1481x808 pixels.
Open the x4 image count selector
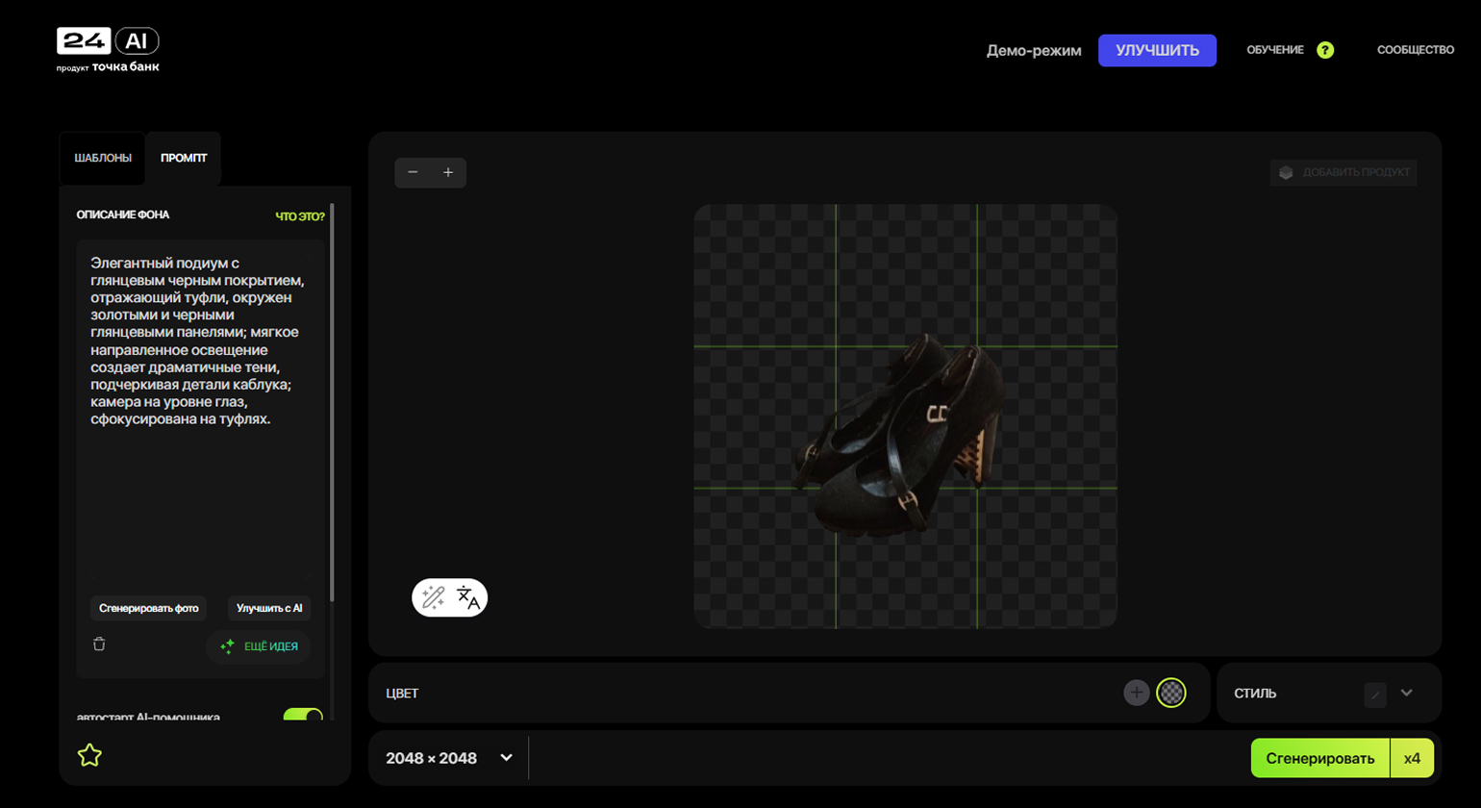pyautogui.click(x=1412, y=758)
